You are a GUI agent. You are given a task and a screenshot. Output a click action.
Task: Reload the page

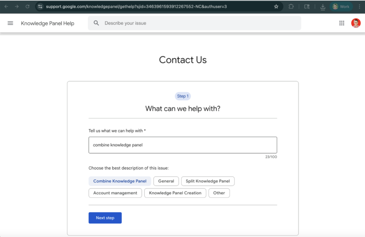click(x=27, y=6)
